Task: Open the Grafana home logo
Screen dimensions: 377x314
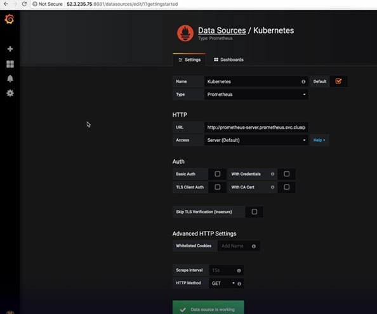Action: click(x=10, y=19)
